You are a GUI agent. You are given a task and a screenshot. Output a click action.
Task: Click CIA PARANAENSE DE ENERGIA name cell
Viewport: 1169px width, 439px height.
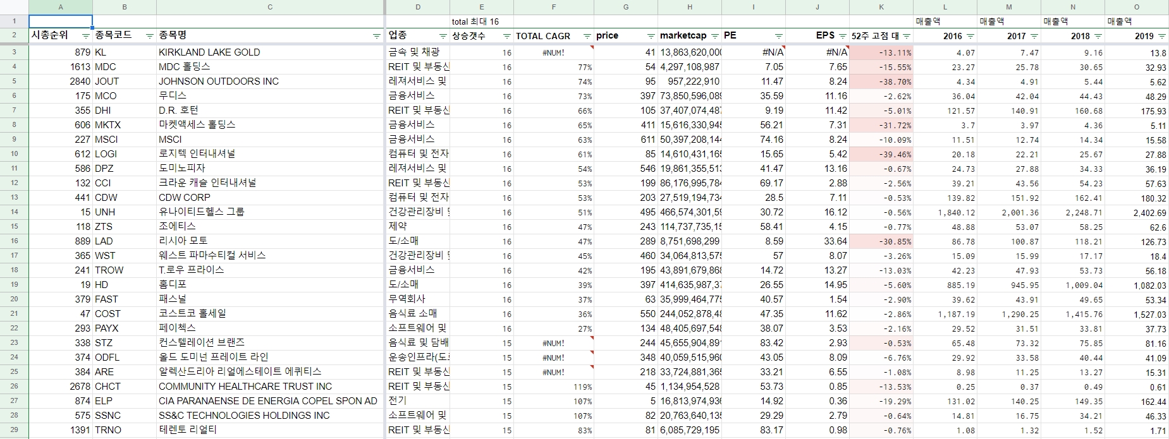[270, 401]
